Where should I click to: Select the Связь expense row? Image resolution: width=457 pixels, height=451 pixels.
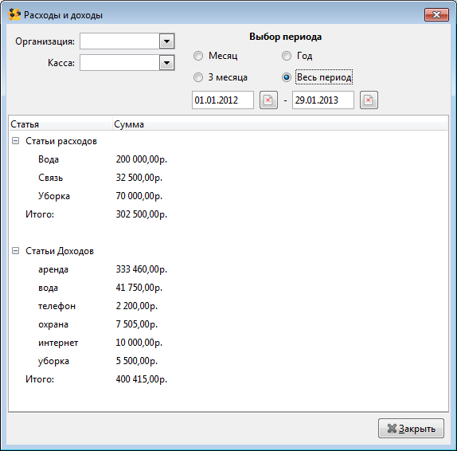click(228, 178)
